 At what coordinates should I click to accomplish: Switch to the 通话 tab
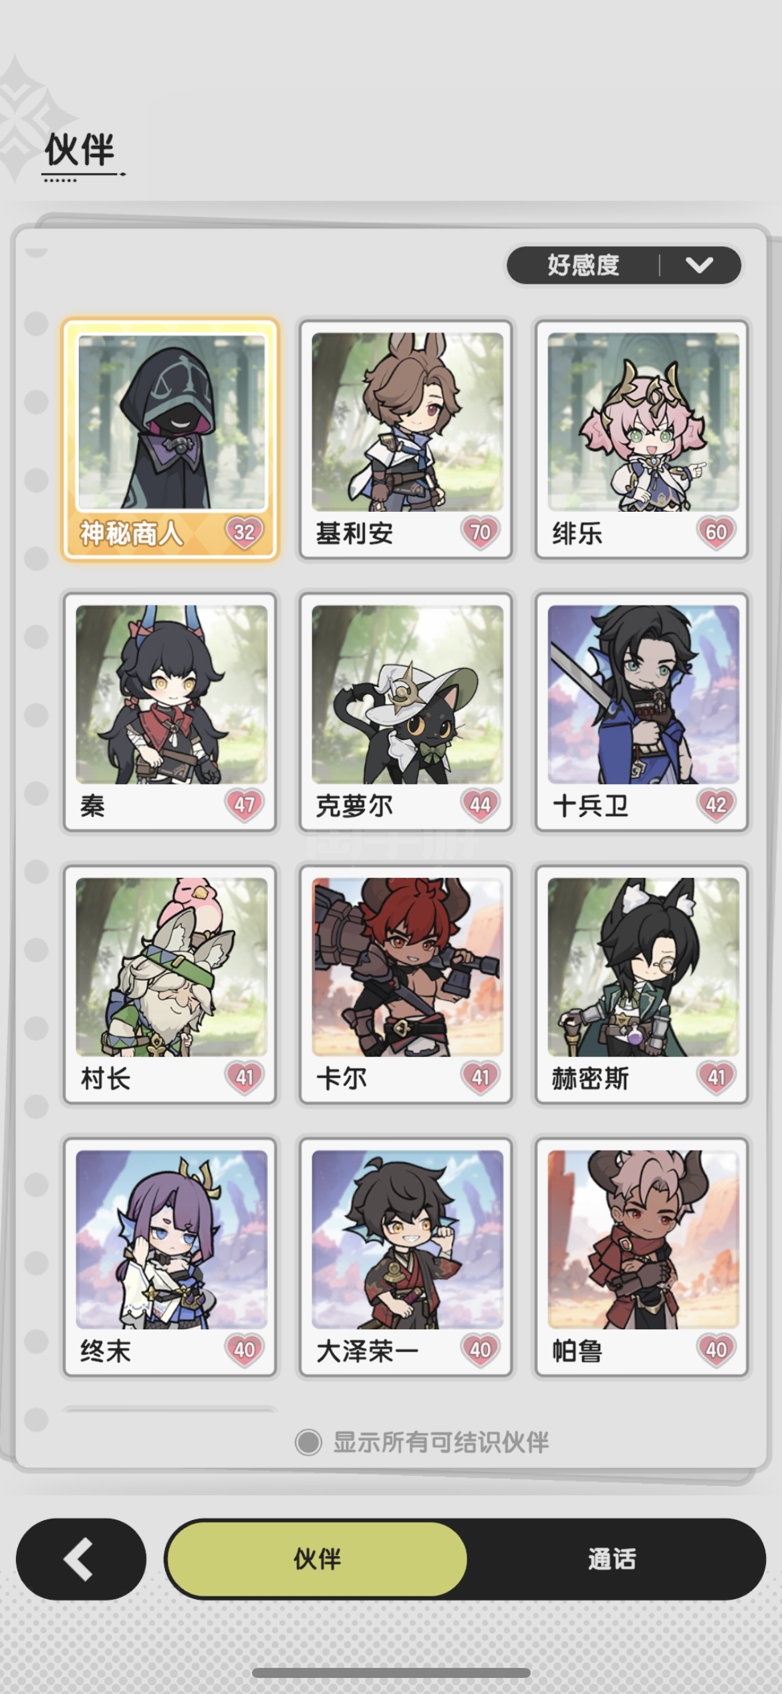click(612, 1559)
